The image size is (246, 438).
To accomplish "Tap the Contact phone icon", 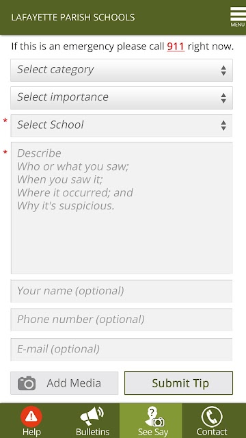I will point(212,417).
